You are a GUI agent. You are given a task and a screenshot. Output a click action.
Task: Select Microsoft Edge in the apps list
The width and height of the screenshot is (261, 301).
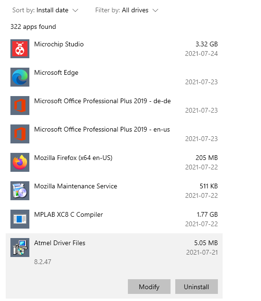114,77
